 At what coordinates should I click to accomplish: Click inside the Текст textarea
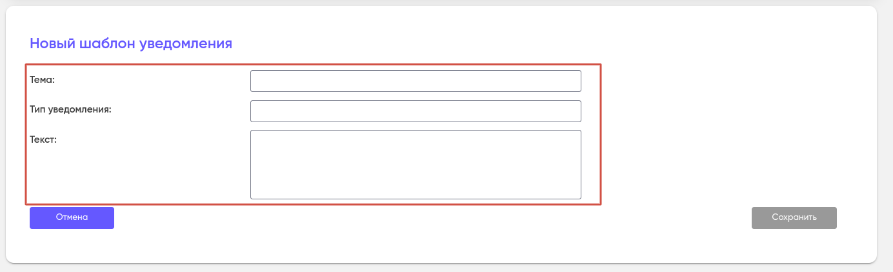click(x=416, y=165)
